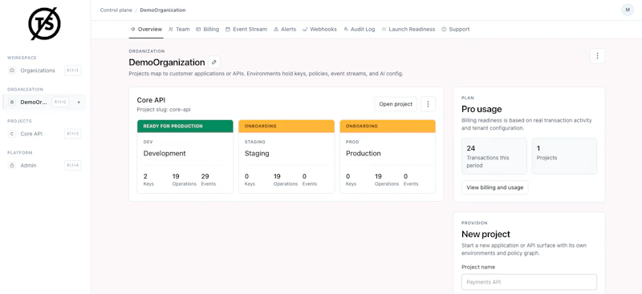
Task: Open the user avatar 'M' menu
Action: pos(628,10)
